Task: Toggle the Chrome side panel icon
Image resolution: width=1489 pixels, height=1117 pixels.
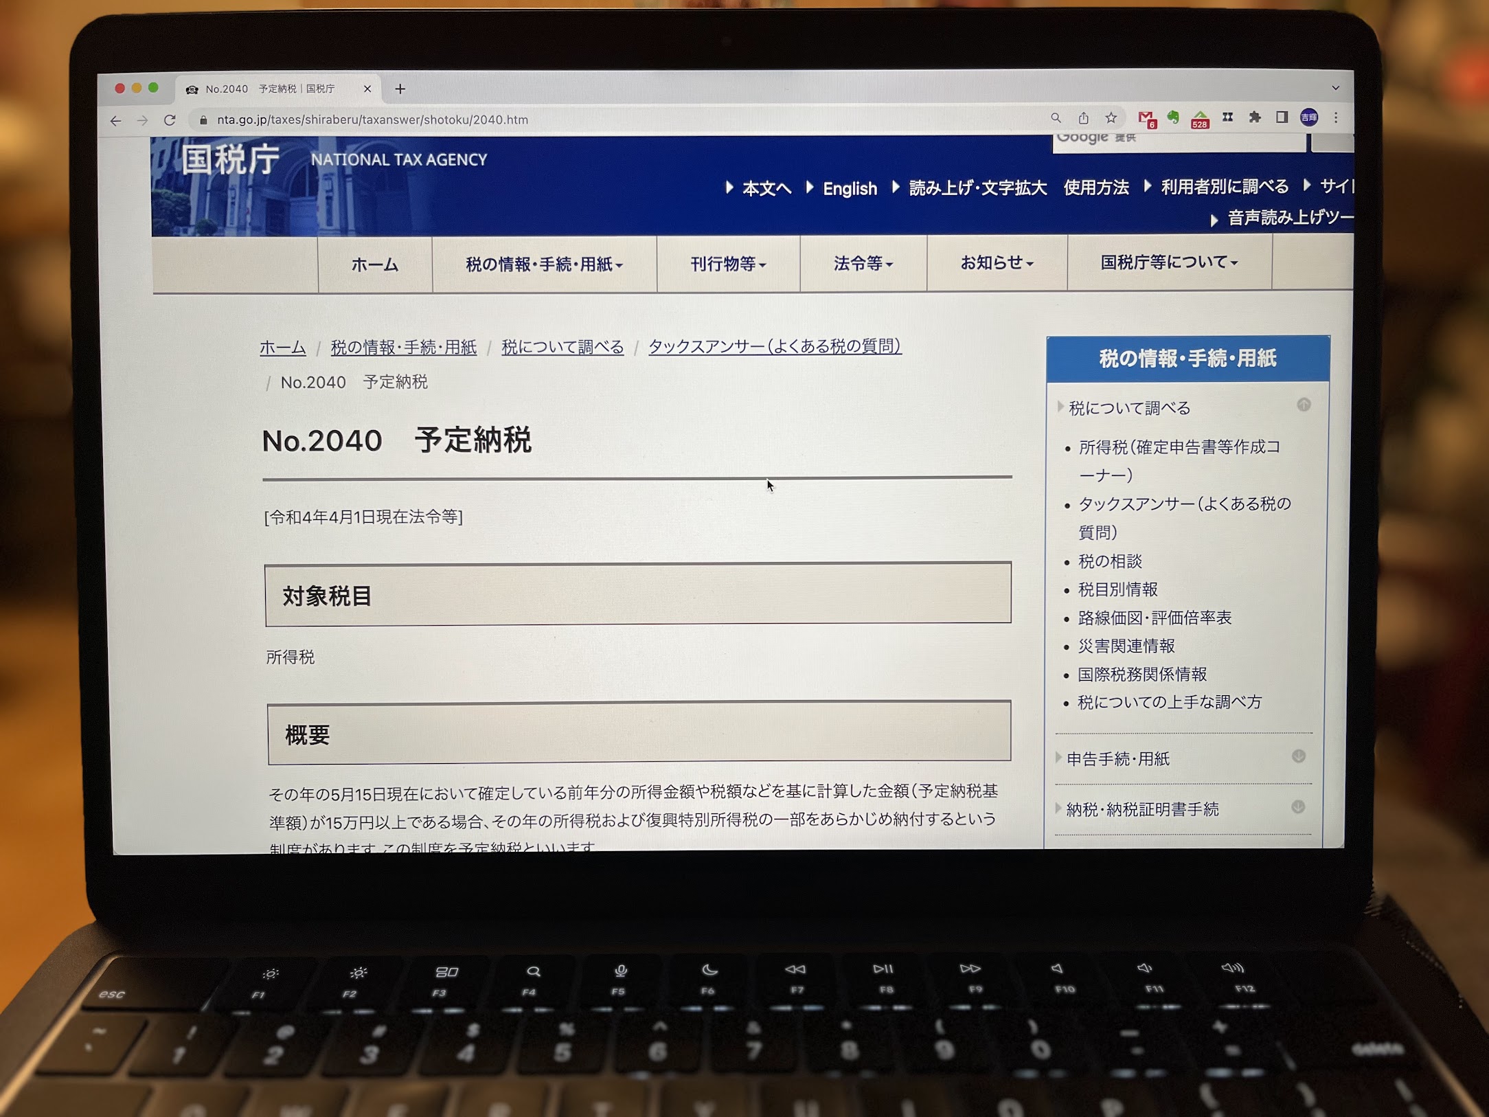Action: pyautogui.click(x=1282, y=117)
